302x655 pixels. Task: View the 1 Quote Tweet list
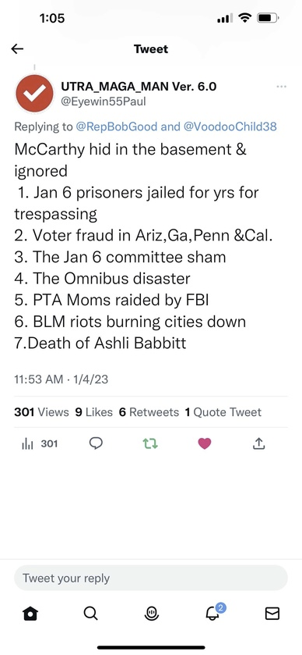pos(223,412)
